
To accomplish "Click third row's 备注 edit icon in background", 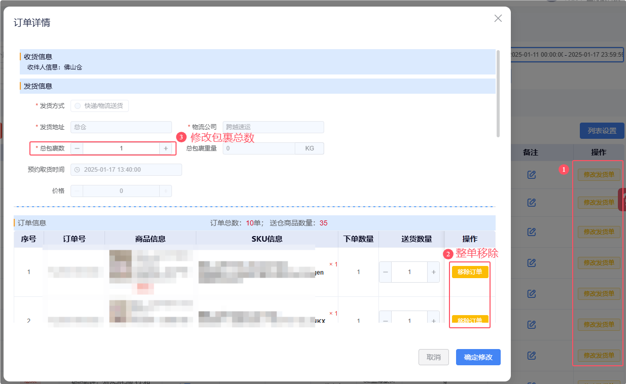I will pyautogui.click(x=532, y=232).
